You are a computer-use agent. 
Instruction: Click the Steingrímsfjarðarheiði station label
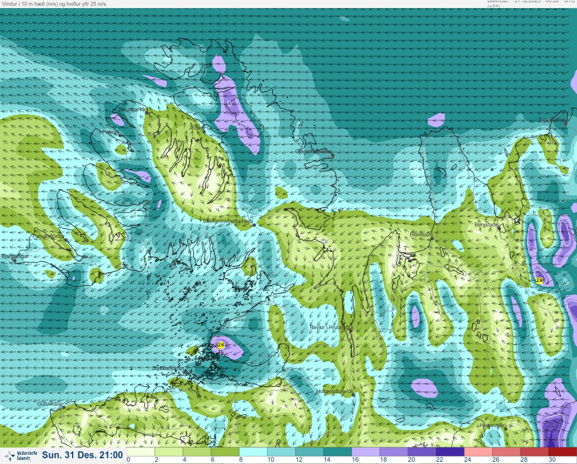[x=228, y=221]
